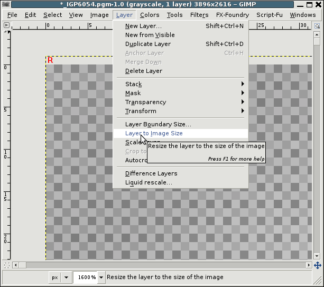Image resolution: width=324 pixels, height=287 pixels.
Task: Click the horizontal scrollbar right arrow
Action: (x=309, y=265)
